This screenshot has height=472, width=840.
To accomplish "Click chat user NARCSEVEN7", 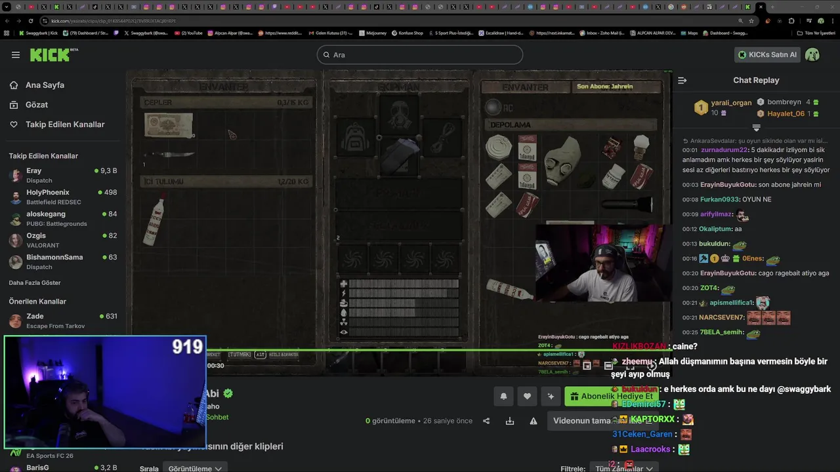I will click(722, 317).
